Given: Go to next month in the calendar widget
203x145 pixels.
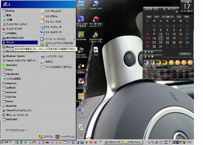Looking at the screenshot, I should 179,17.
